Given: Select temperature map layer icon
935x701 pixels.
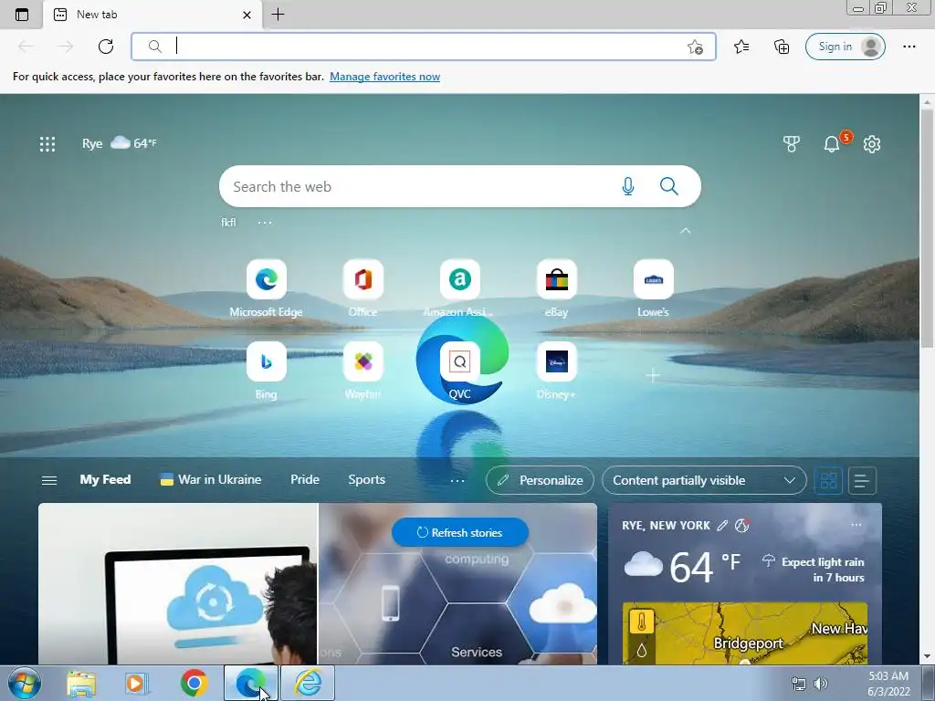Looking at the screenshot, I should pos(642,623).
